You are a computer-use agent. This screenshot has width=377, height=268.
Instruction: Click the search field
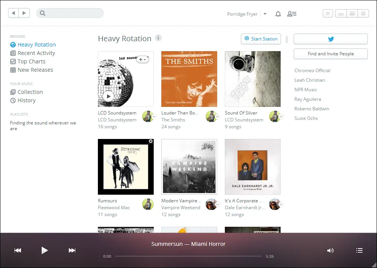coord(70,13)
